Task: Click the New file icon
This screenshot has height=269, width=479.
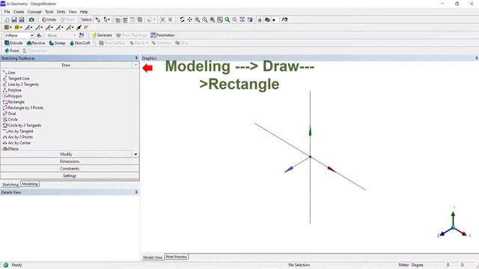Action: pos(7,19)
